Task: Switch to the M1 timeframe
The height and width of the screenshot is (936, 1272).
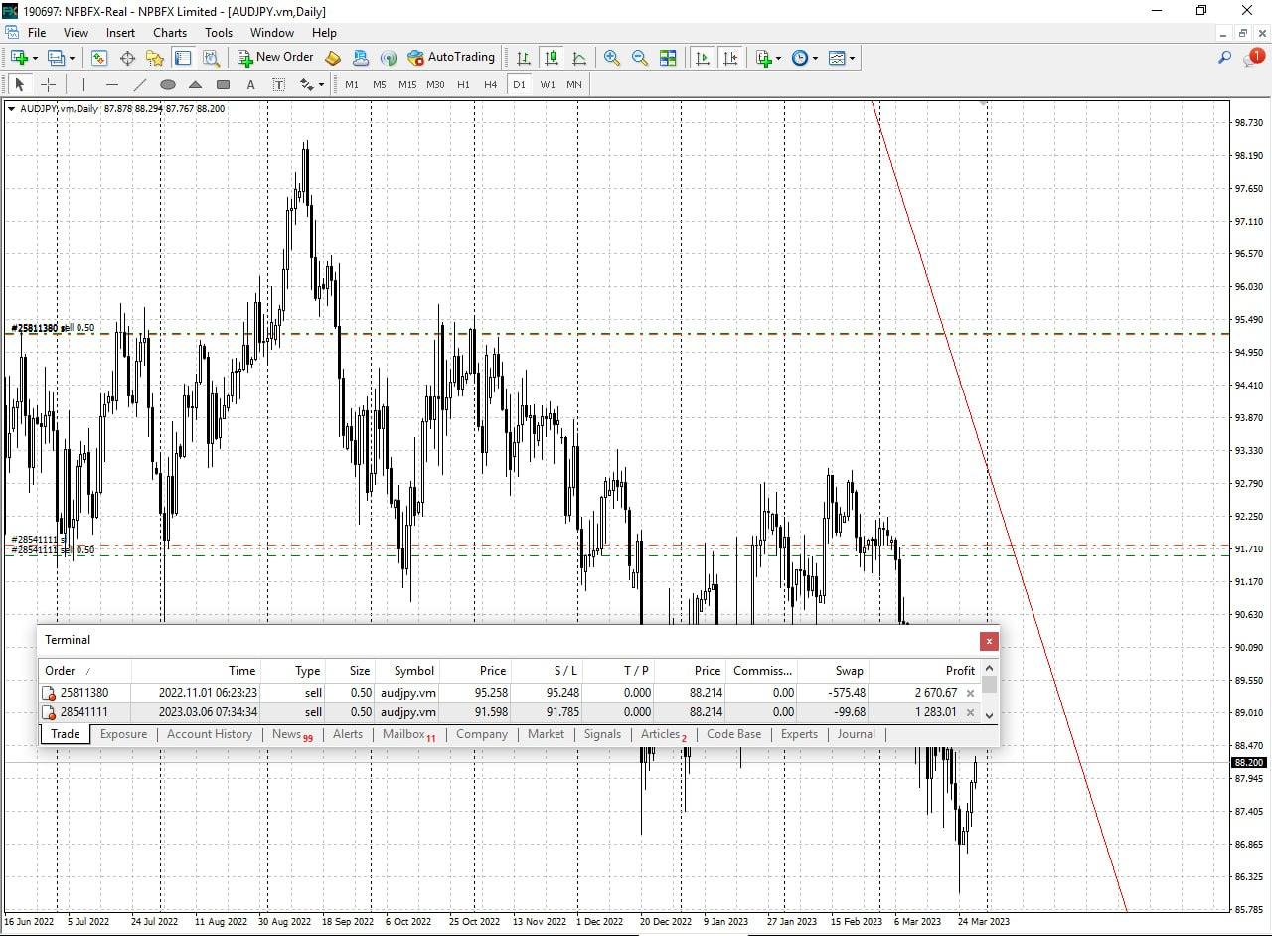Action: pyautogui.click(x=352, y=85)
